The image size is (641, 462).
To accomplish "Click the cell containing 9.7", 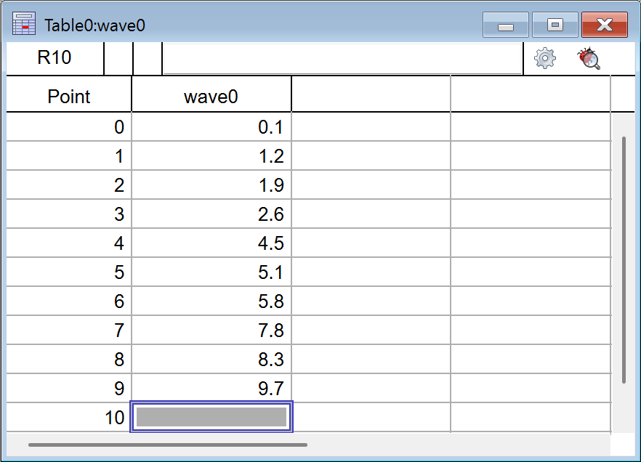I will [x=211, y=389].
